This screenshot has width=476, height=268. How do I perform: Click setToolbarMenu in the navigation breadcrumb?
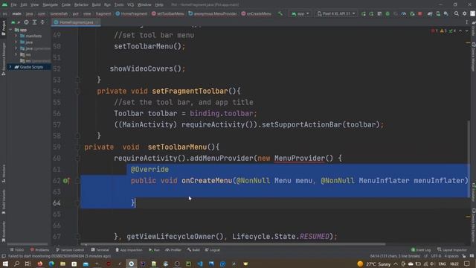pos(167,13)
